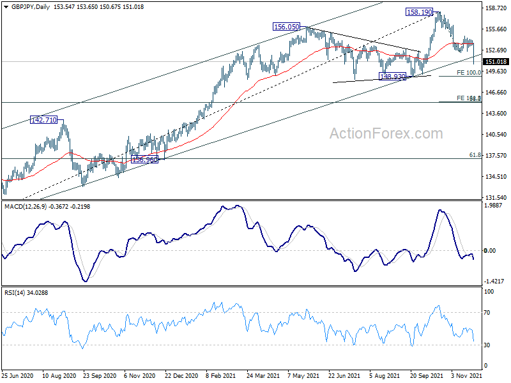Click the 158.720 price axis value

496,8
